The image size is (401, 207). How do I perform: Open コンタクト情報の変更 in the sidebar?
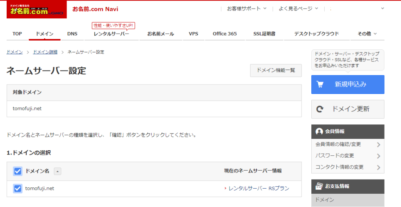(x=339, y=167)
